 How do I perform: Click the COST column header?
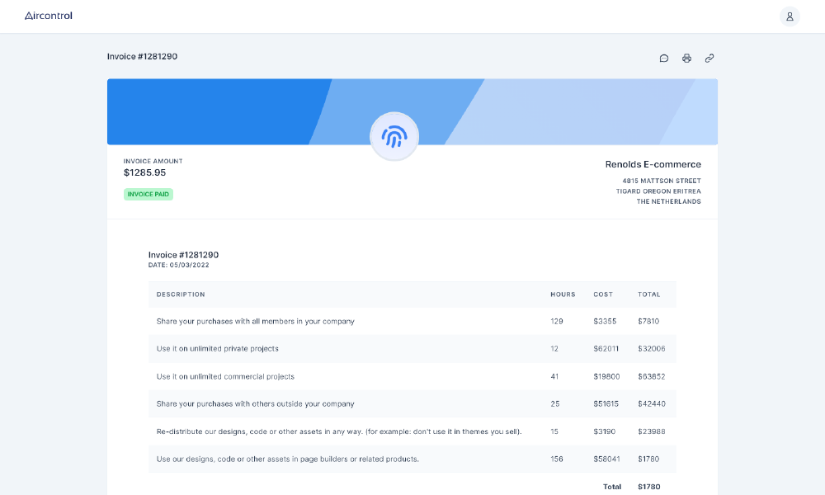603,294
